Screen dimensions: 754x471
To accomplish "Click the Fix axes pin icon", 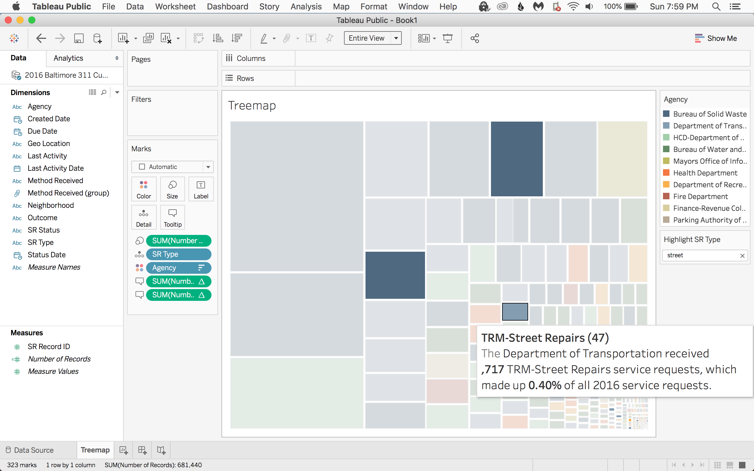I will pyautogui.click(x=329, y=38).
